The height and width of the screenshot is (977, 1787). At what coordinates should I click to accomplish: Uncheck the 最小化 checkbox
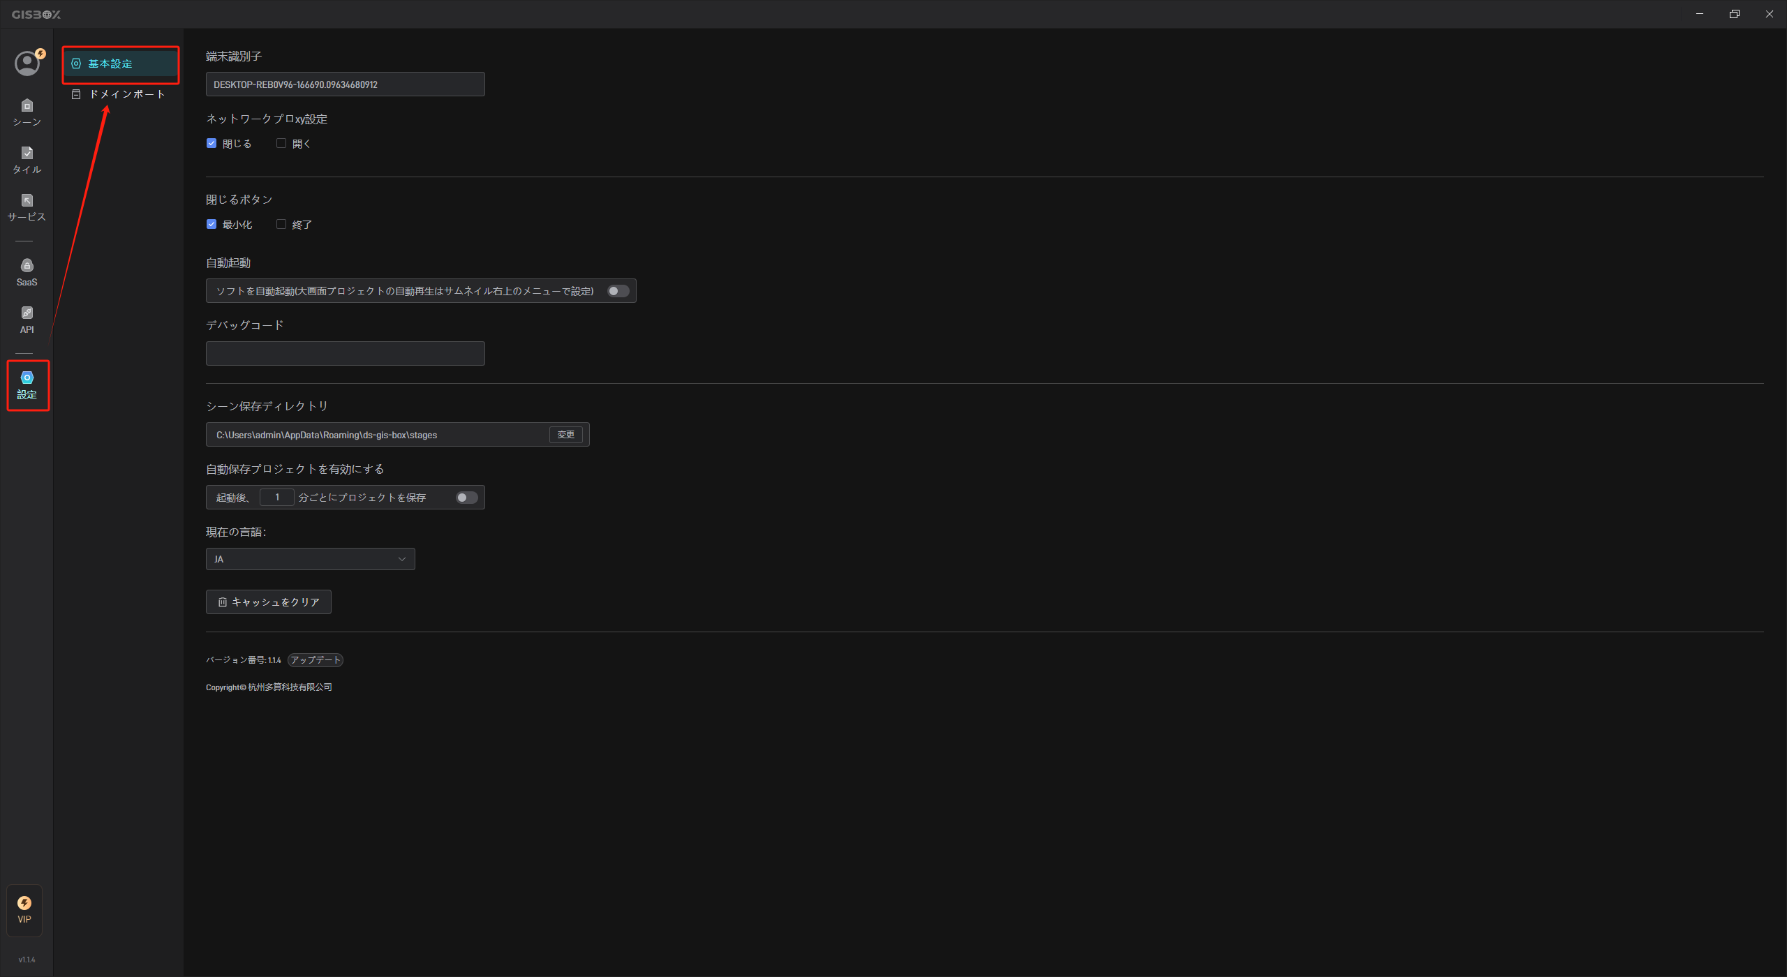(x=212, y=224)
